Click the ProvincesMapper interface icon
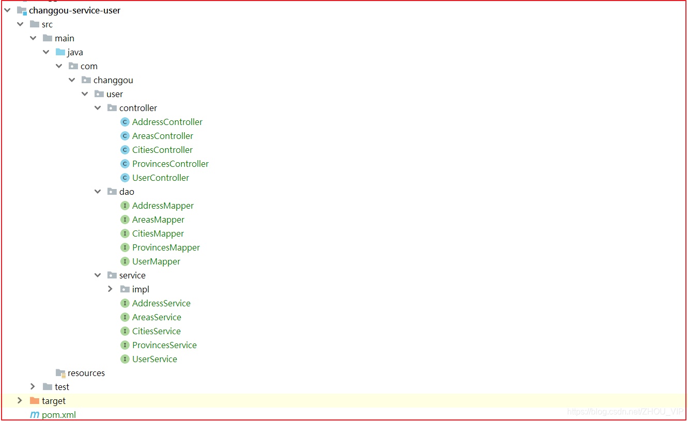The image size is (688, 421). (x=124, y=247)
